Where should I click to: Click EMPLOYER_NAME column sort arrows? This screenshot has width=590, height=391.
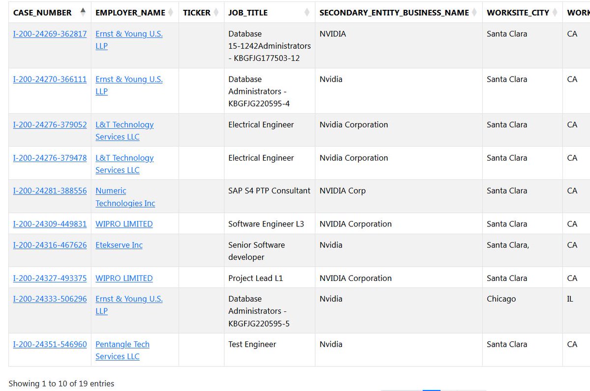171,12
